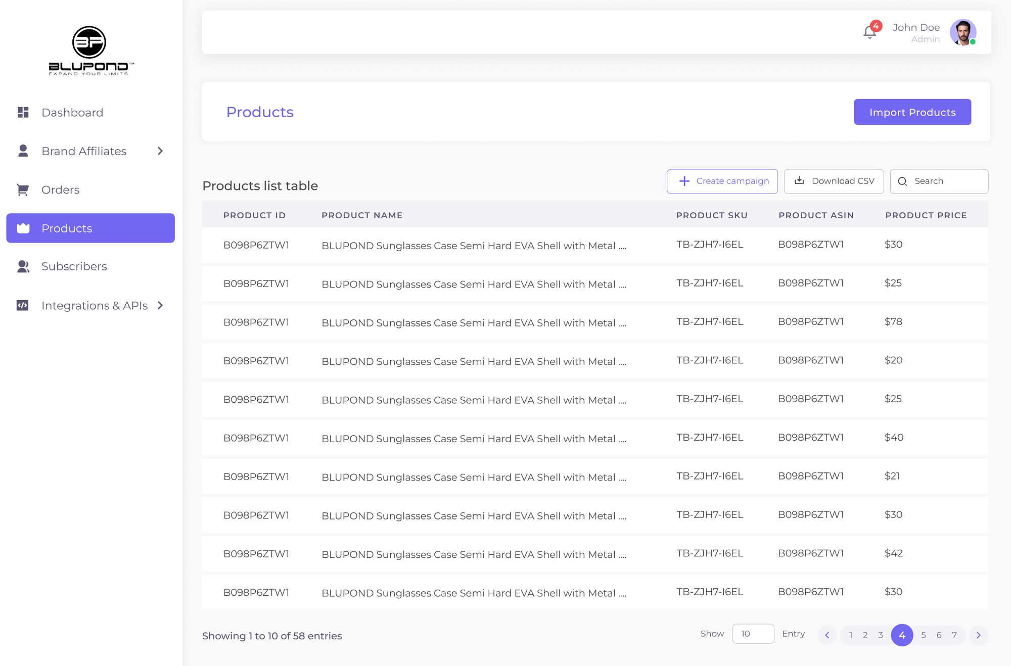Expand the Integrations & APIs chevron
Image resolution: width=1011 pixels, height=666 pixels.
pyautogui.click(x=160, y=305)
